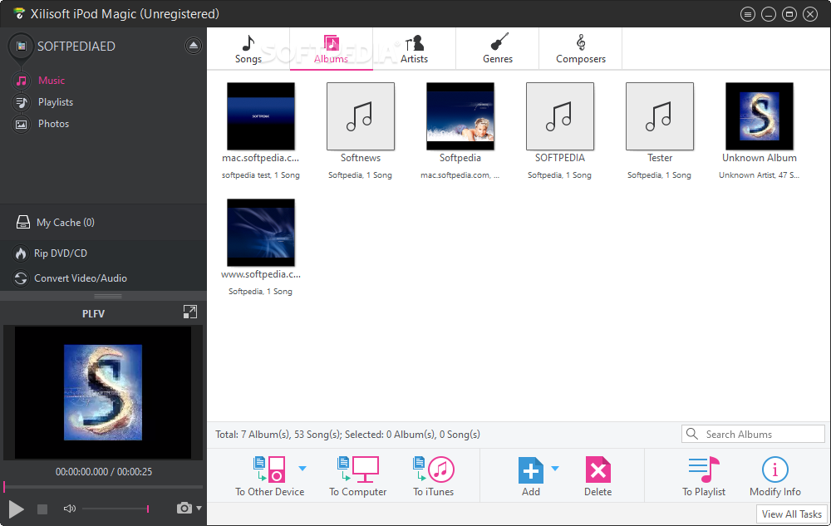The height and width of the screenshot is (526, 831).
Task: Click the search magnifier icon
Action: (692, 434)
